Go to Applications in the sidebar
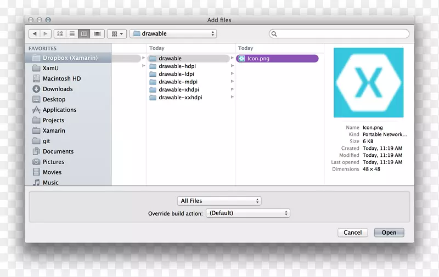The height and width of the screenshot is (277, 439). pyautogui.click(x=59, y=110)
